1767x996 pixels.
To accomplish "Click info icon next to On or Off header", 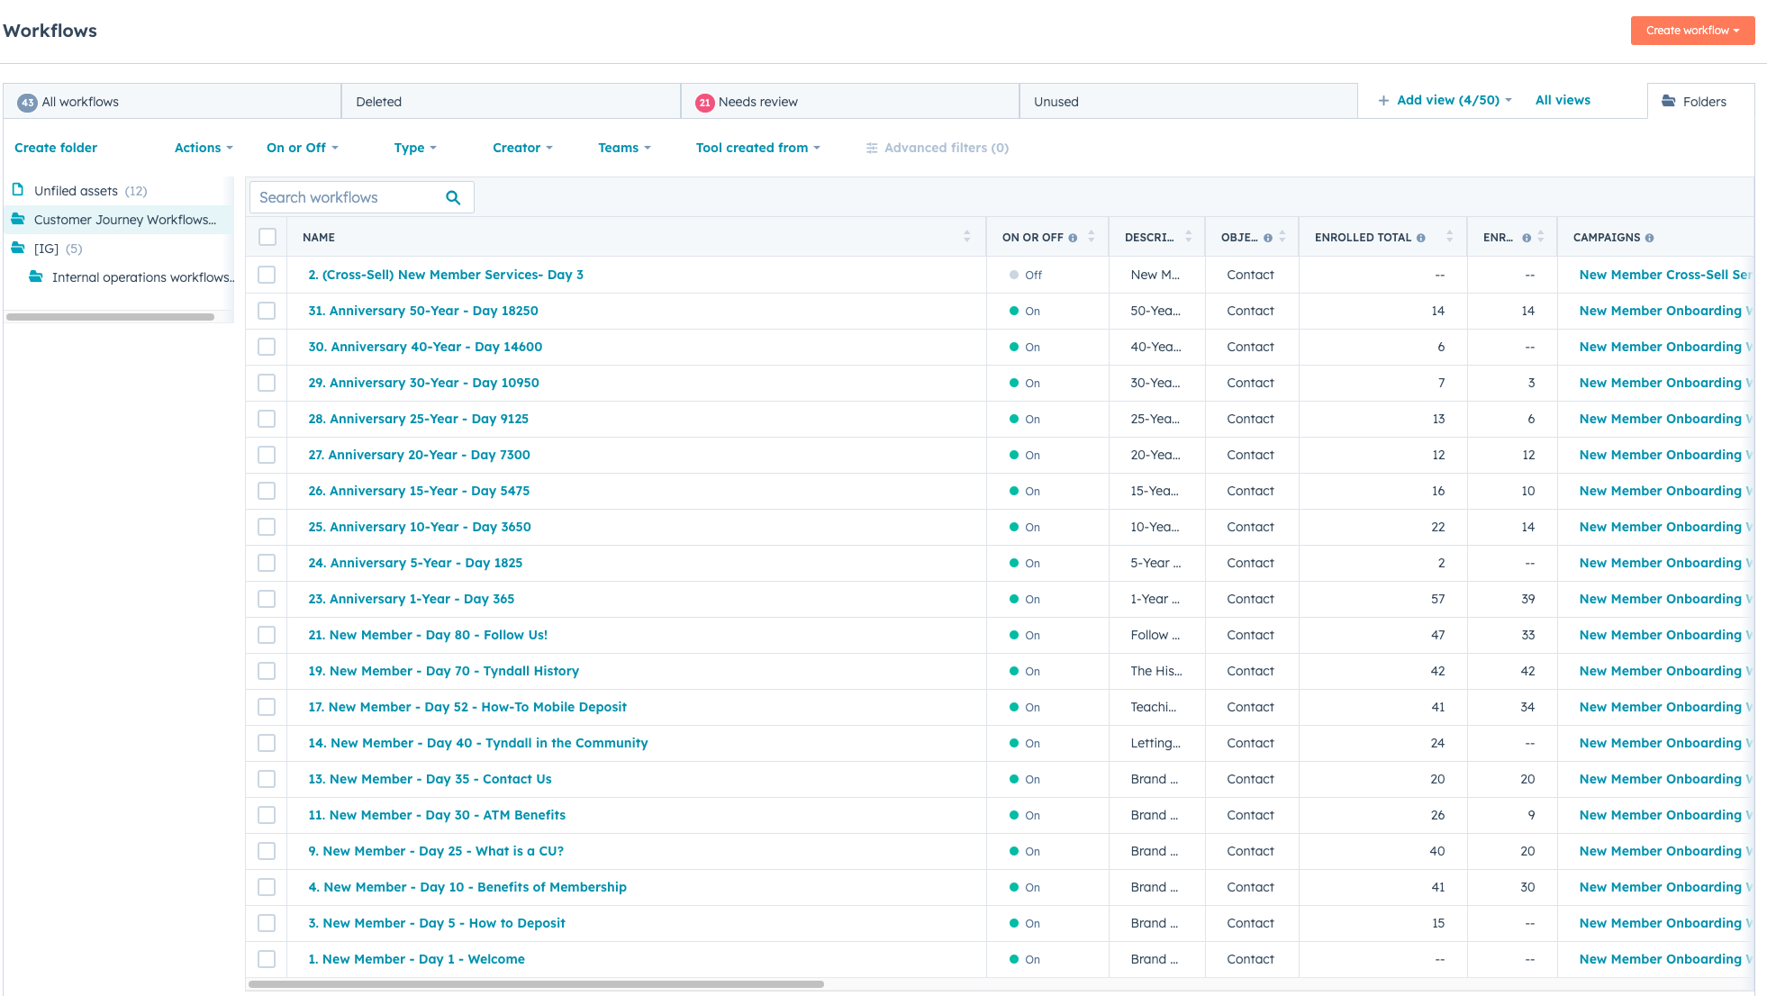I will (x=1073, y=238).
